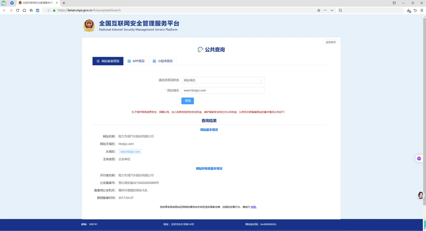
Task: Open the customer service avatar widget
Action: 421,195
